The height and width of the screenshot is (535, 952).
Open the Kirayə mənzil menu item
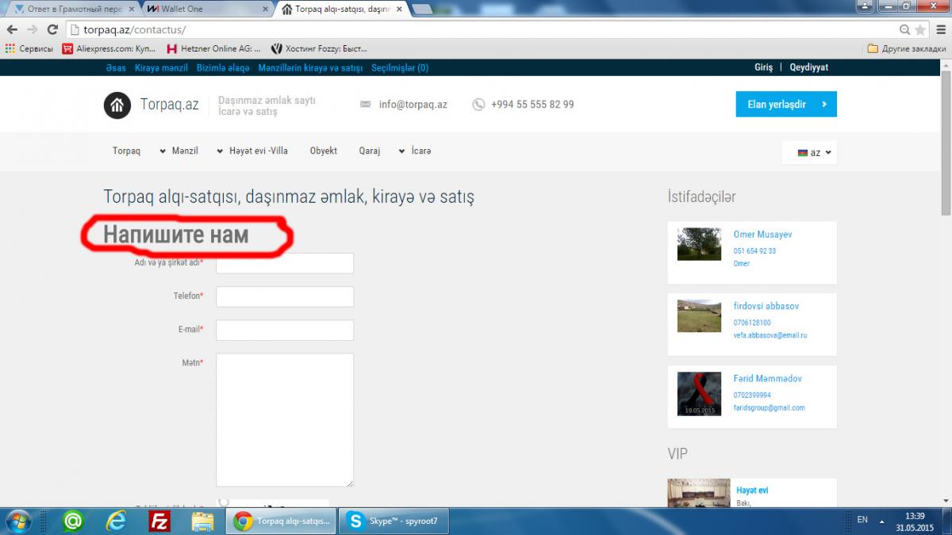[x=161, y=68]
